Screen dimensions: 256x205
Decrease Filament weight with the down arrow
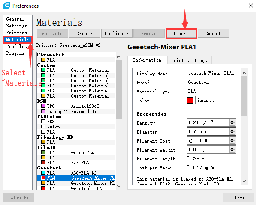(232, 151)
